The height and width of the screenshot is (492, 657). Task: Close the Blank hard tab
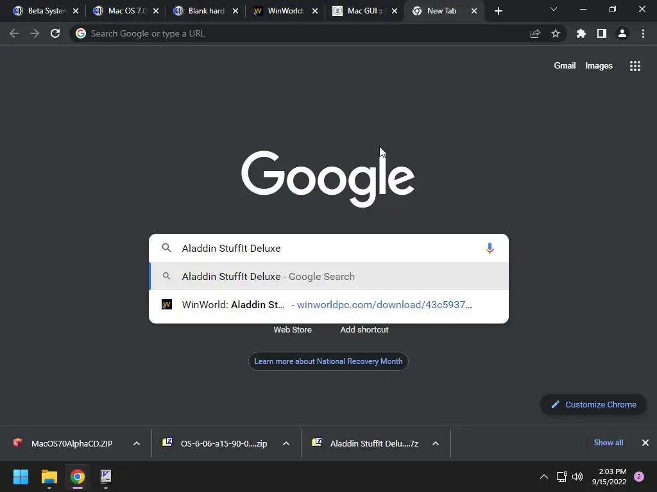235,11
